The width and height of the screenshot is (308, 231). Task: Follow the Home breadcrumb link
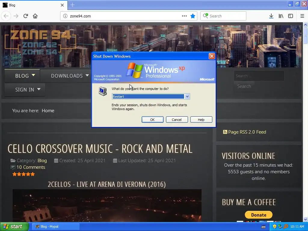click(48, 111)
